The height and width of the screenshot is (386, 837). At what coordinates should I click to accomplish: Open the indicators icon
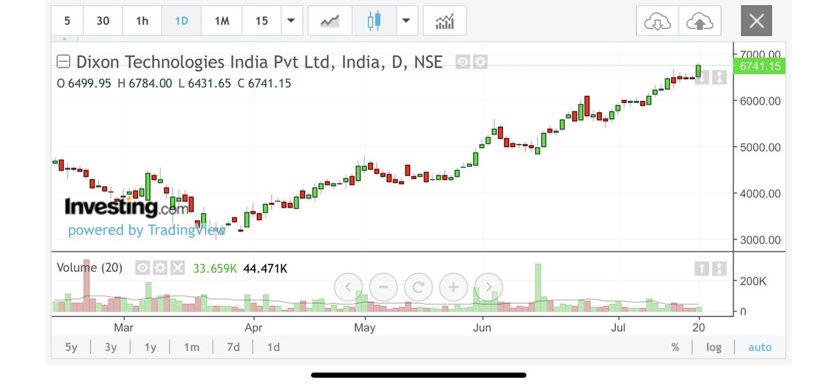[444, 21]
